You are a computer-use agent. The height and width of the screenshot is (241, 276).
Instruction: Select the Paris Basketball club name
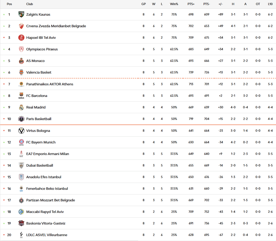[39, 119]
